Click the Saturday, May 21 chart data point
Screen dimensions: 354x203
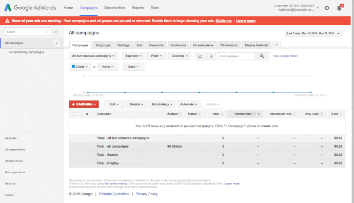point(311,92)
